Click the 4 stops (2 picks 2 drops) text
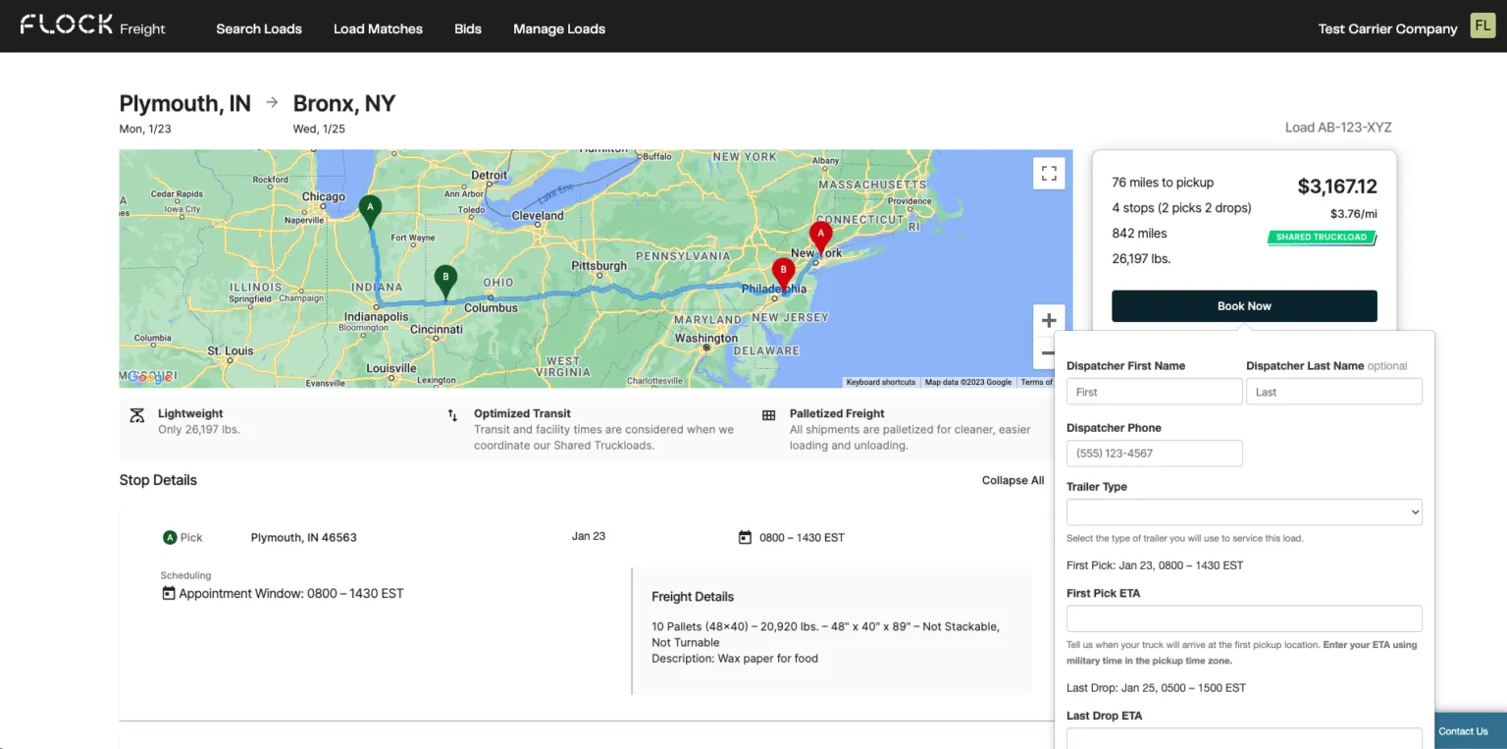The width and height of the screenshot is (1507, 749). pyautogui.click(x=1181, y=208)
